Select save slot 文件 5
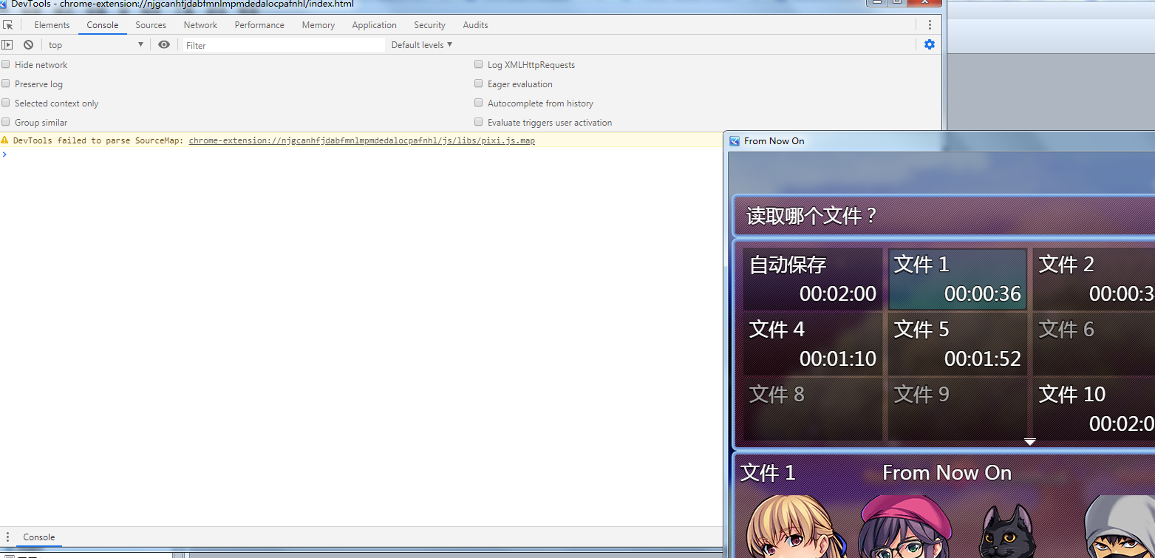This screenshot has width=1155, height=558. tap(957, 344)
